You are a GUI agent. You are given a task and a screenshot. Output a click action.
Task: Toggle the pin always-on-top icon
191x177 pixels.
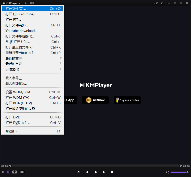(x=156, y=3)
